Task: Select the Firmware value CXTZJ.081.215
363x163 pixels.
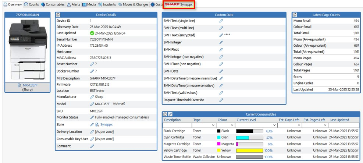Action: tap(100, 85)
